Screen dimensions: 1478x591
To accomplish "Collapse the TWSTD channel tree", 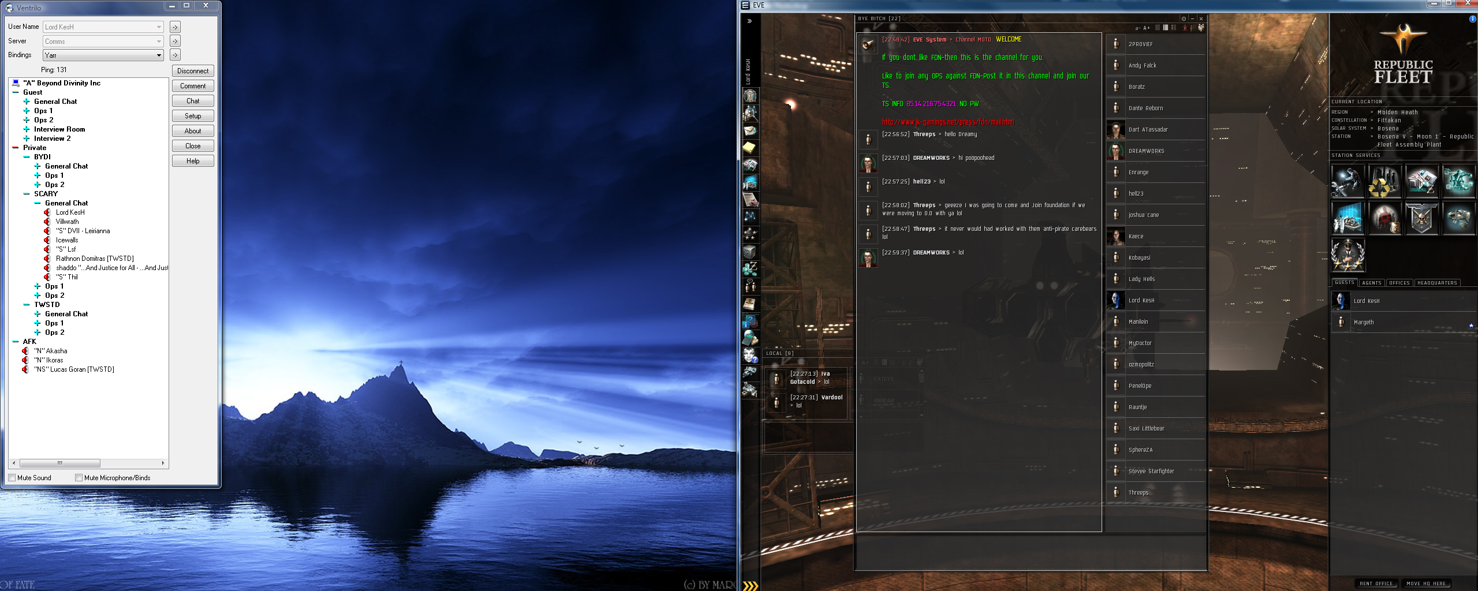I will tap(27, 305).
